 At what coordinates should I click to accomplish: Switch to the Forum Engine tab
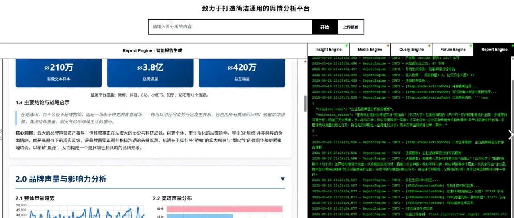coord(453,50)
